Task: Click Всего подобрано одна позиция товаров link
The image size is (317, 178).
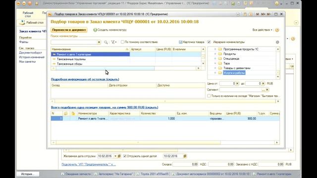Action: (105, 107)
